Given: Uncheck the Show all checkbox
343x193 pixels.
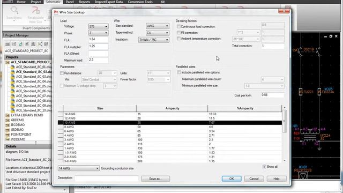Looking at the screenshot, I should click(264, 167).
